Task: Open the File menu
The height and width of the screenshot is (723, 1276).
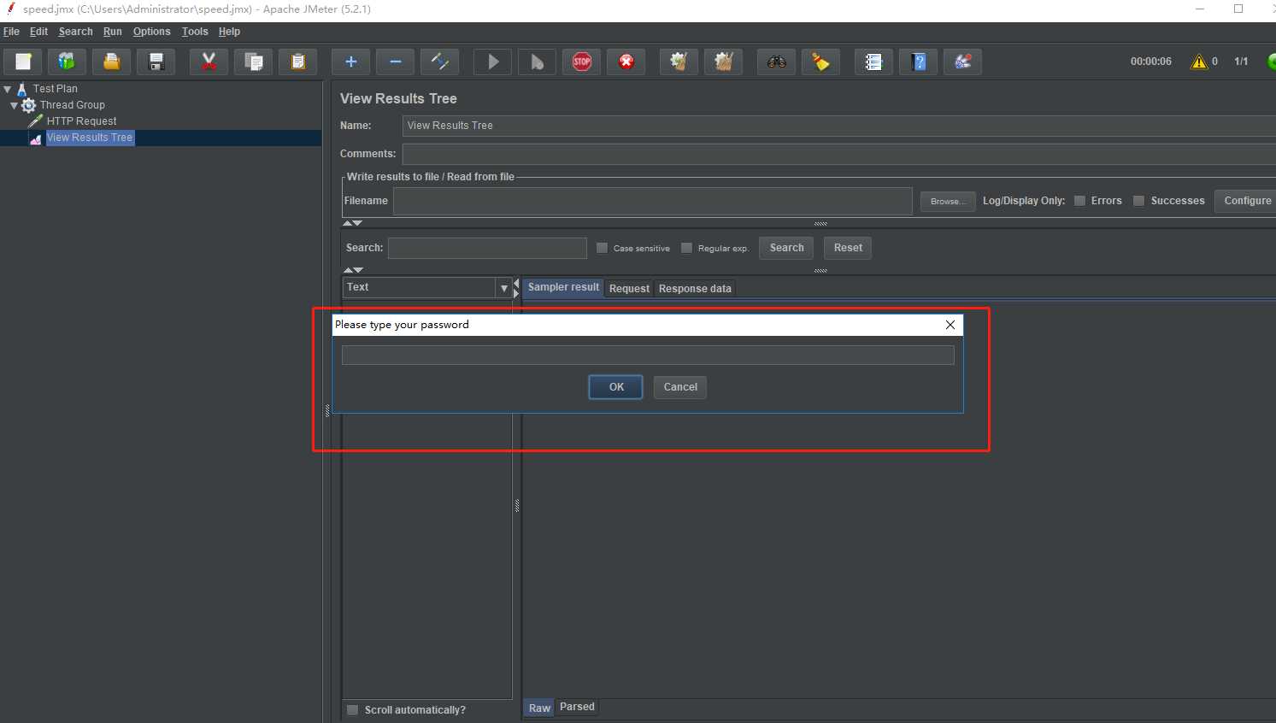Action: pos(11,32)
